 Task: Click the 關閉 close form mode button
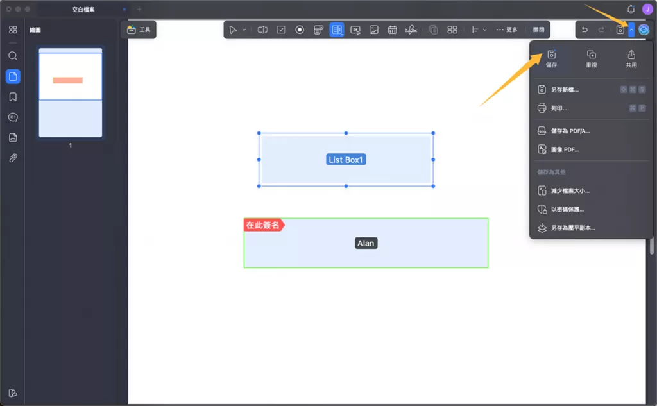(x=538, y=30)
